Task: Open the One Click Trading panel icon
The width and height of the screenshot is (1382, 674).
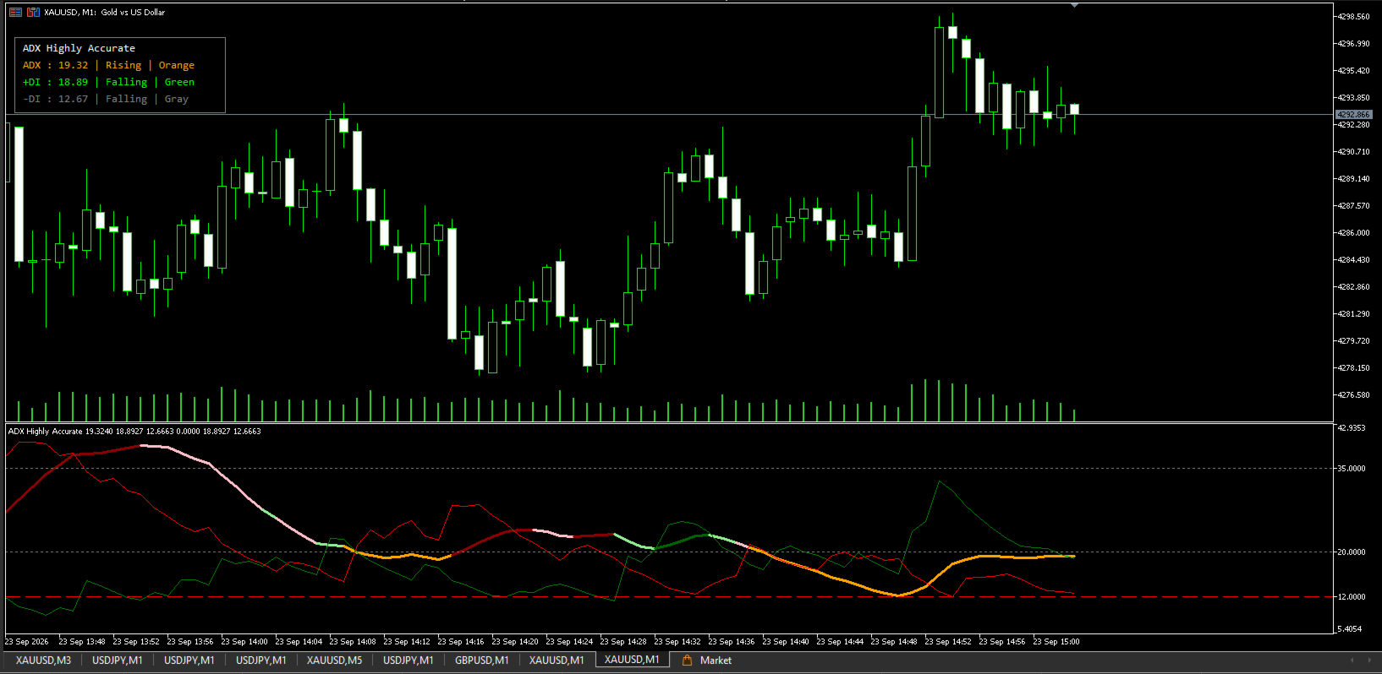Action: 15,12
